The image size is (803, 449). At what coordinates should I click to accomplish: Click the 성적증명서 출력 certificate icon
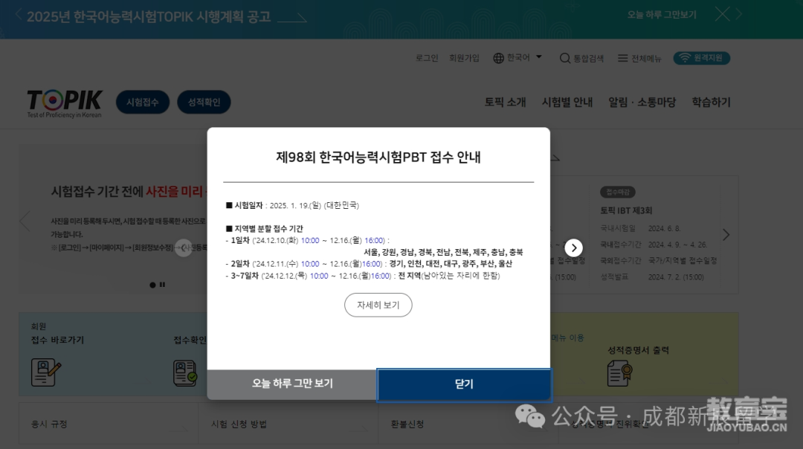(619, 372)
